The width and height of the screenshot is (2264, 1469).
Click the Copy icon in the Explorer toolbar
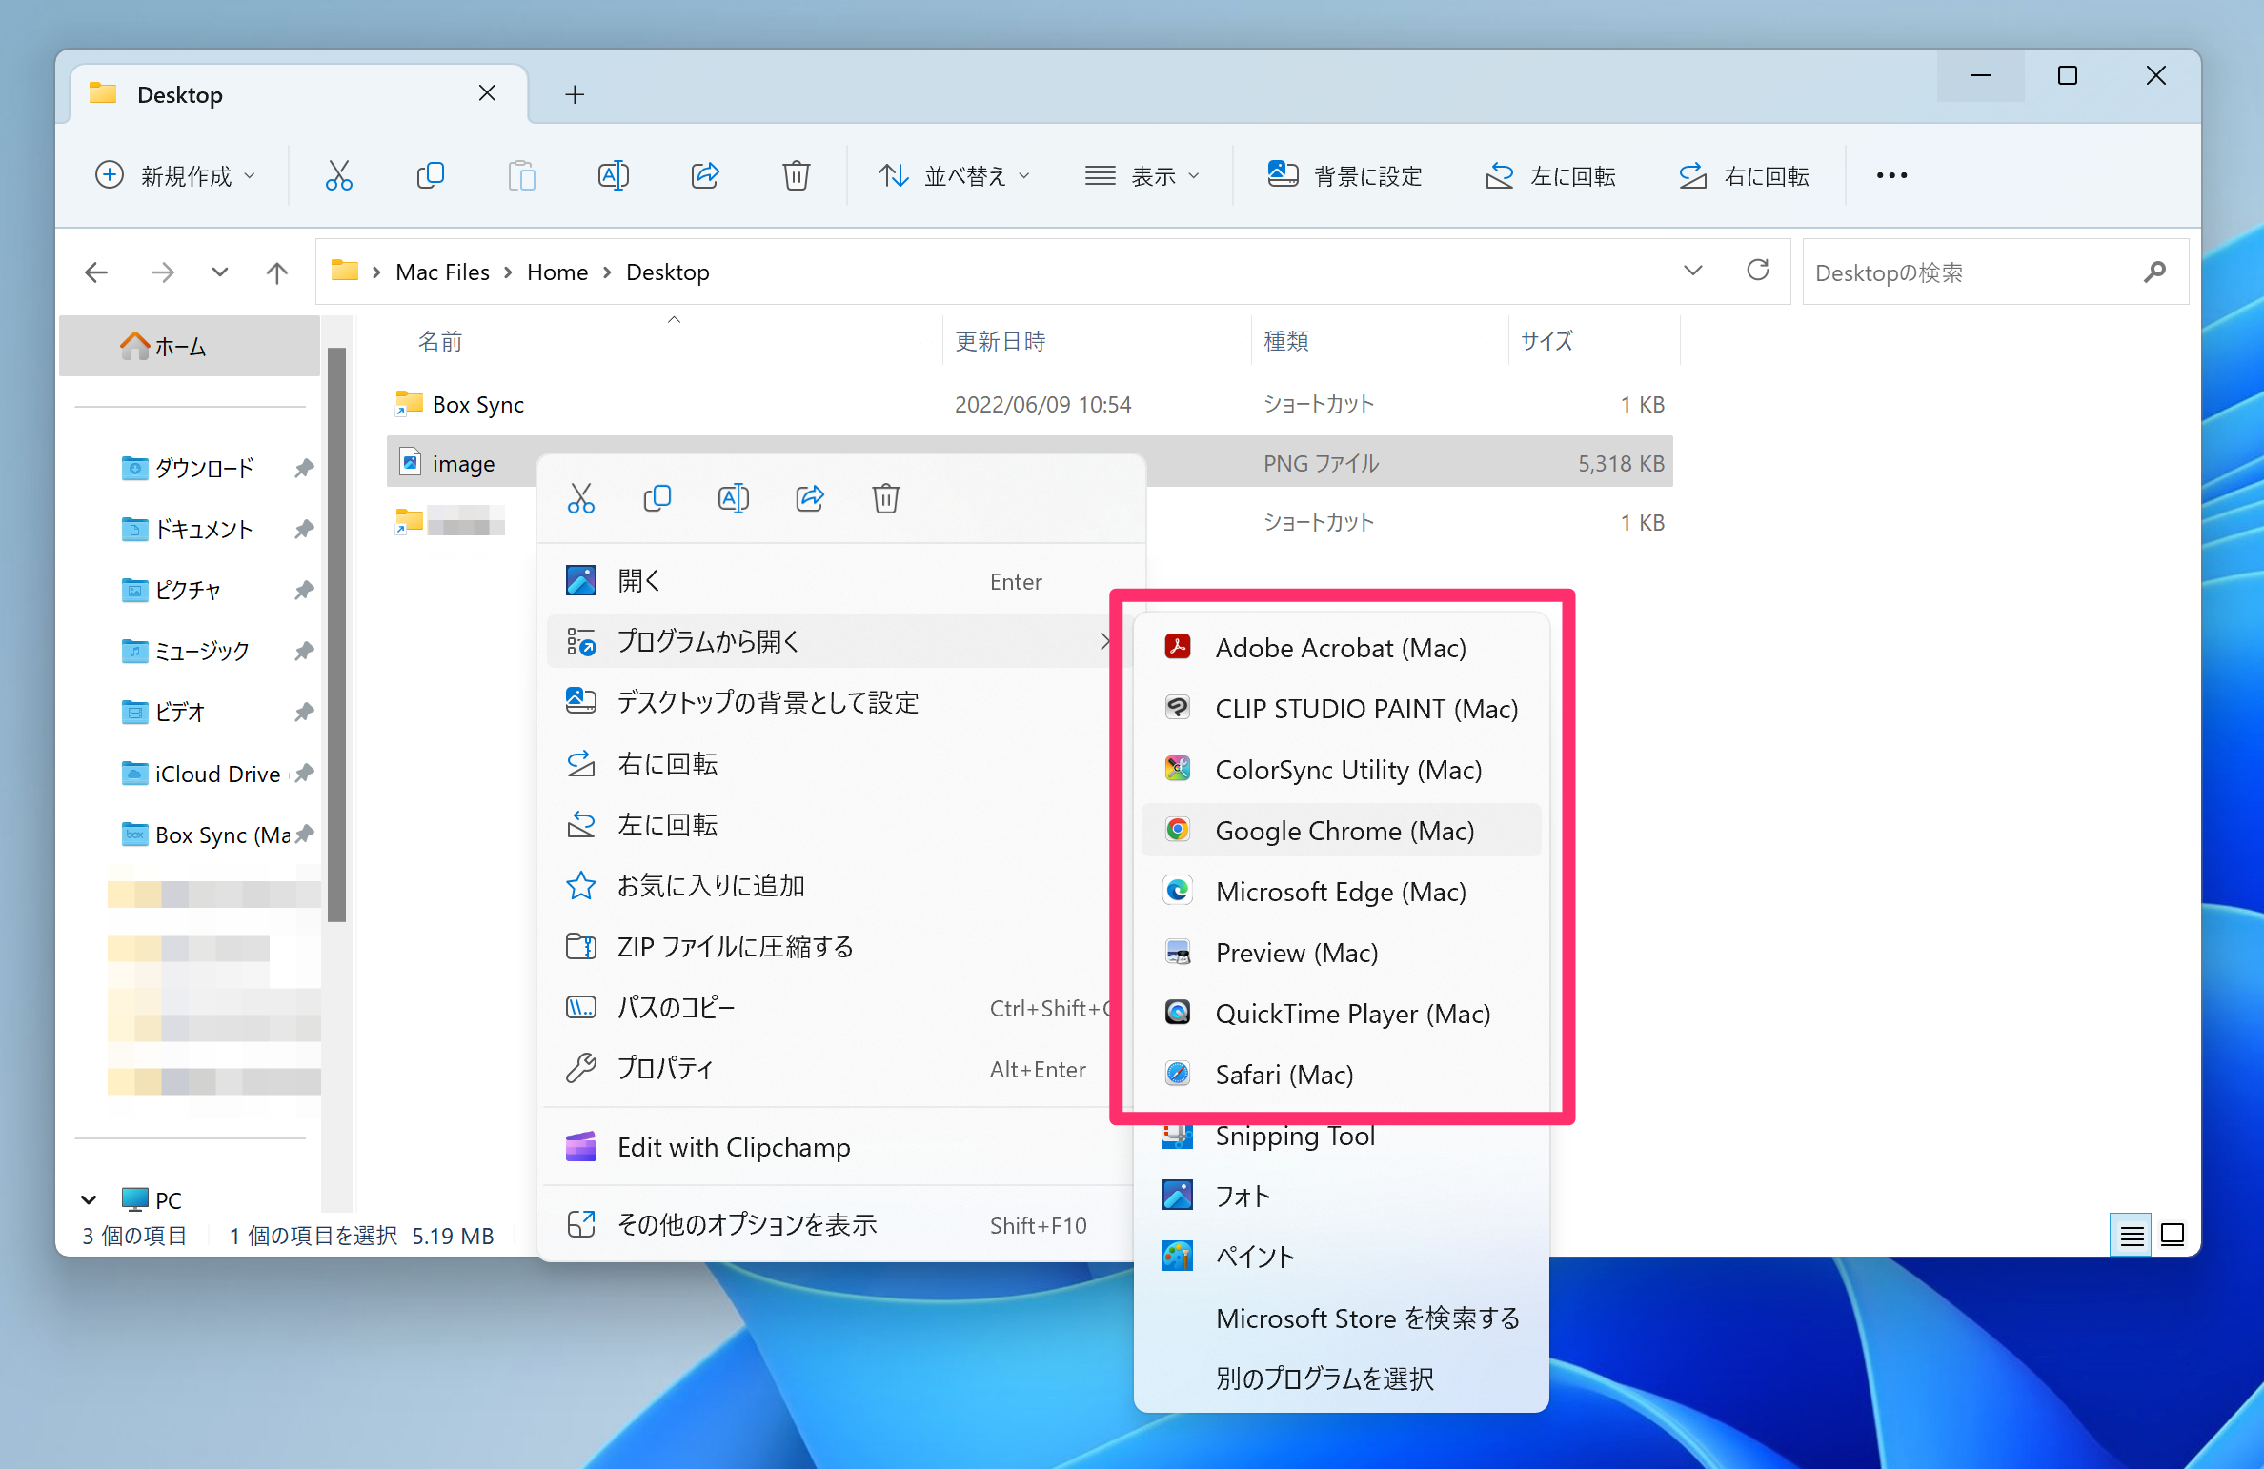click(431, 176)
